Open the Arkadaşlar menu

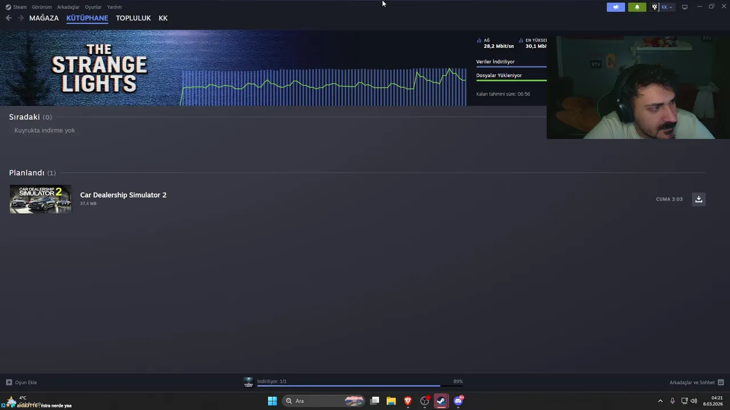pos(68,7)
